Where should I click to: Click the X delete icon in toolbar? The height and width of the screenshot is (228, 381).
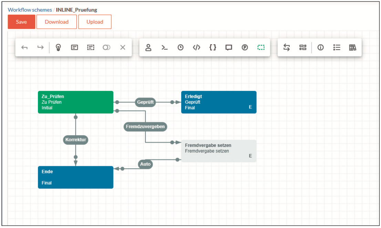(x=123, y=47)
